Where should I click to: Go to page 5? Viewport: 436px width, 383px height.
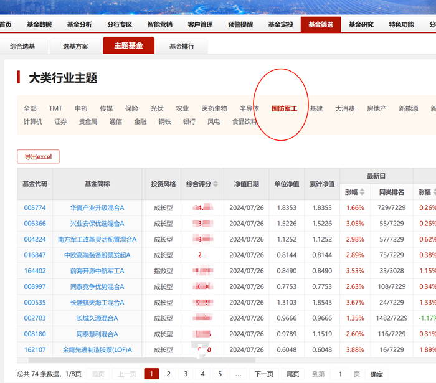(x=220, y=374)
